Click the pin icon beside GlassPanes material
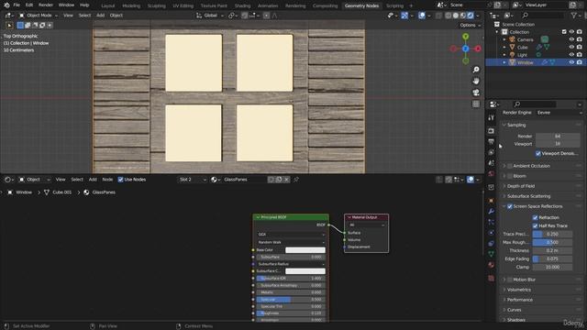Image resolution: width=587 pixels, height=330 pixels. (x=296, y=180)
